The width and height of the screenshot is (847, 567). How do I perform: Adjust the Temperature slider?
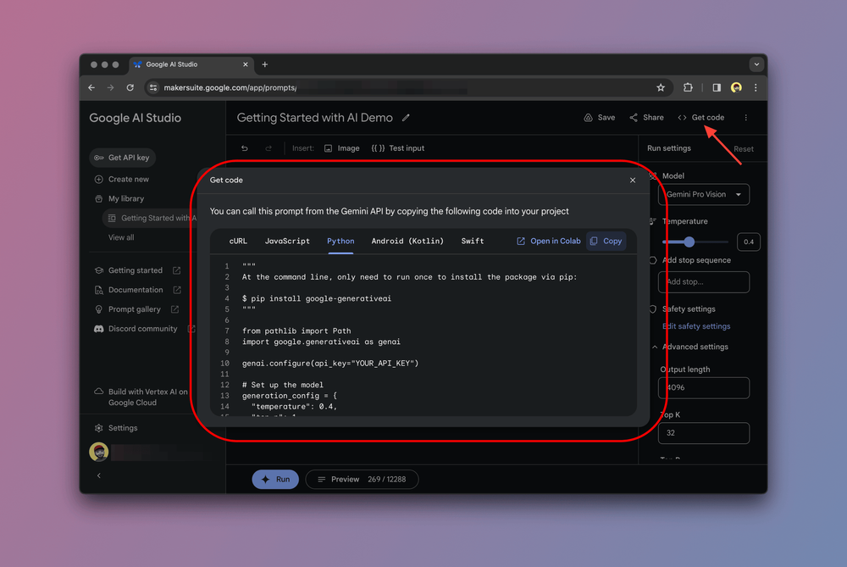point(689,242)
